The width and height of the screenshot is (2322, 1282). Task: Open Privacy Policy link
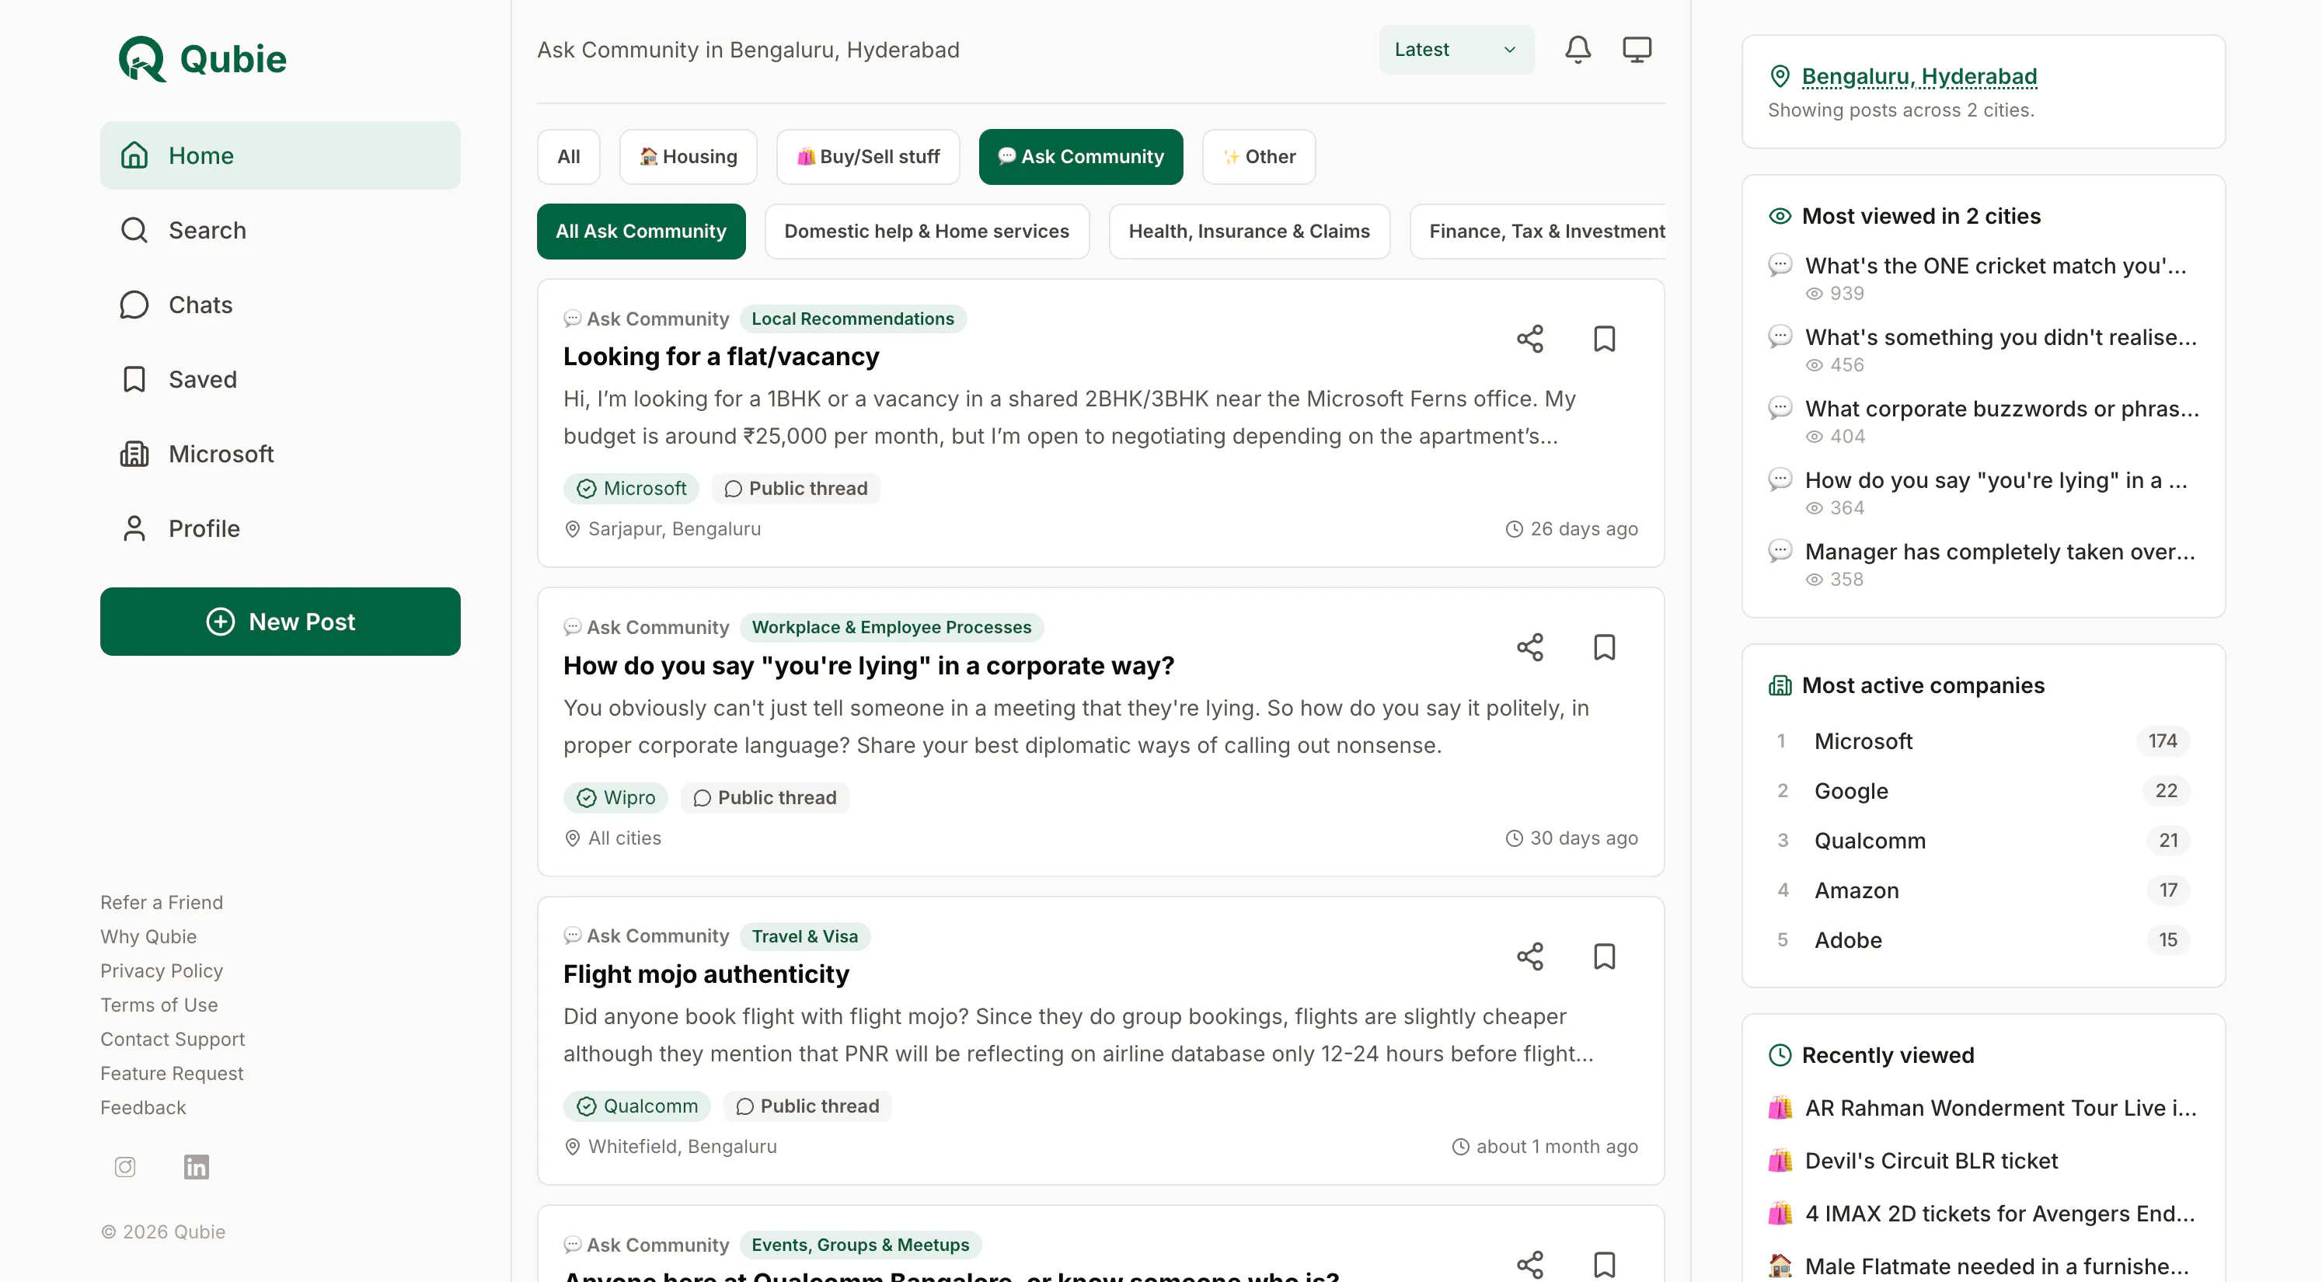click(x=162, y=971)
